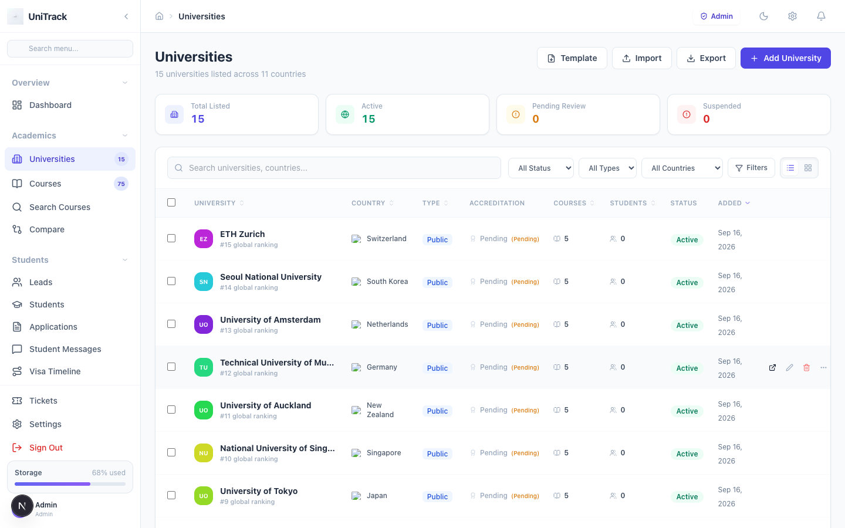Open the All Types dropdown
Screen dimensions: 845x528
tap(607, 168)
